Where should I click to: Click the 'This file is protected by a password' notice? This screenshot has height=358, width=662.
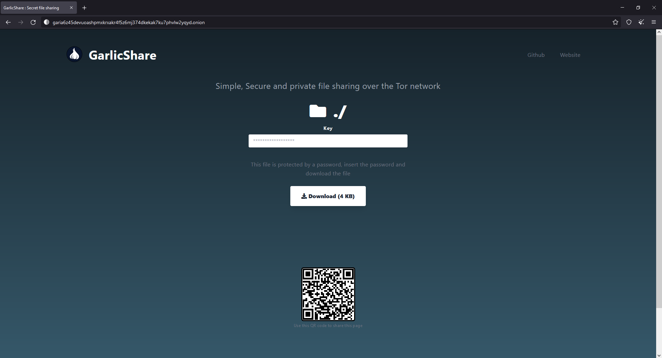pyautogui.click(x=328, y=169)
